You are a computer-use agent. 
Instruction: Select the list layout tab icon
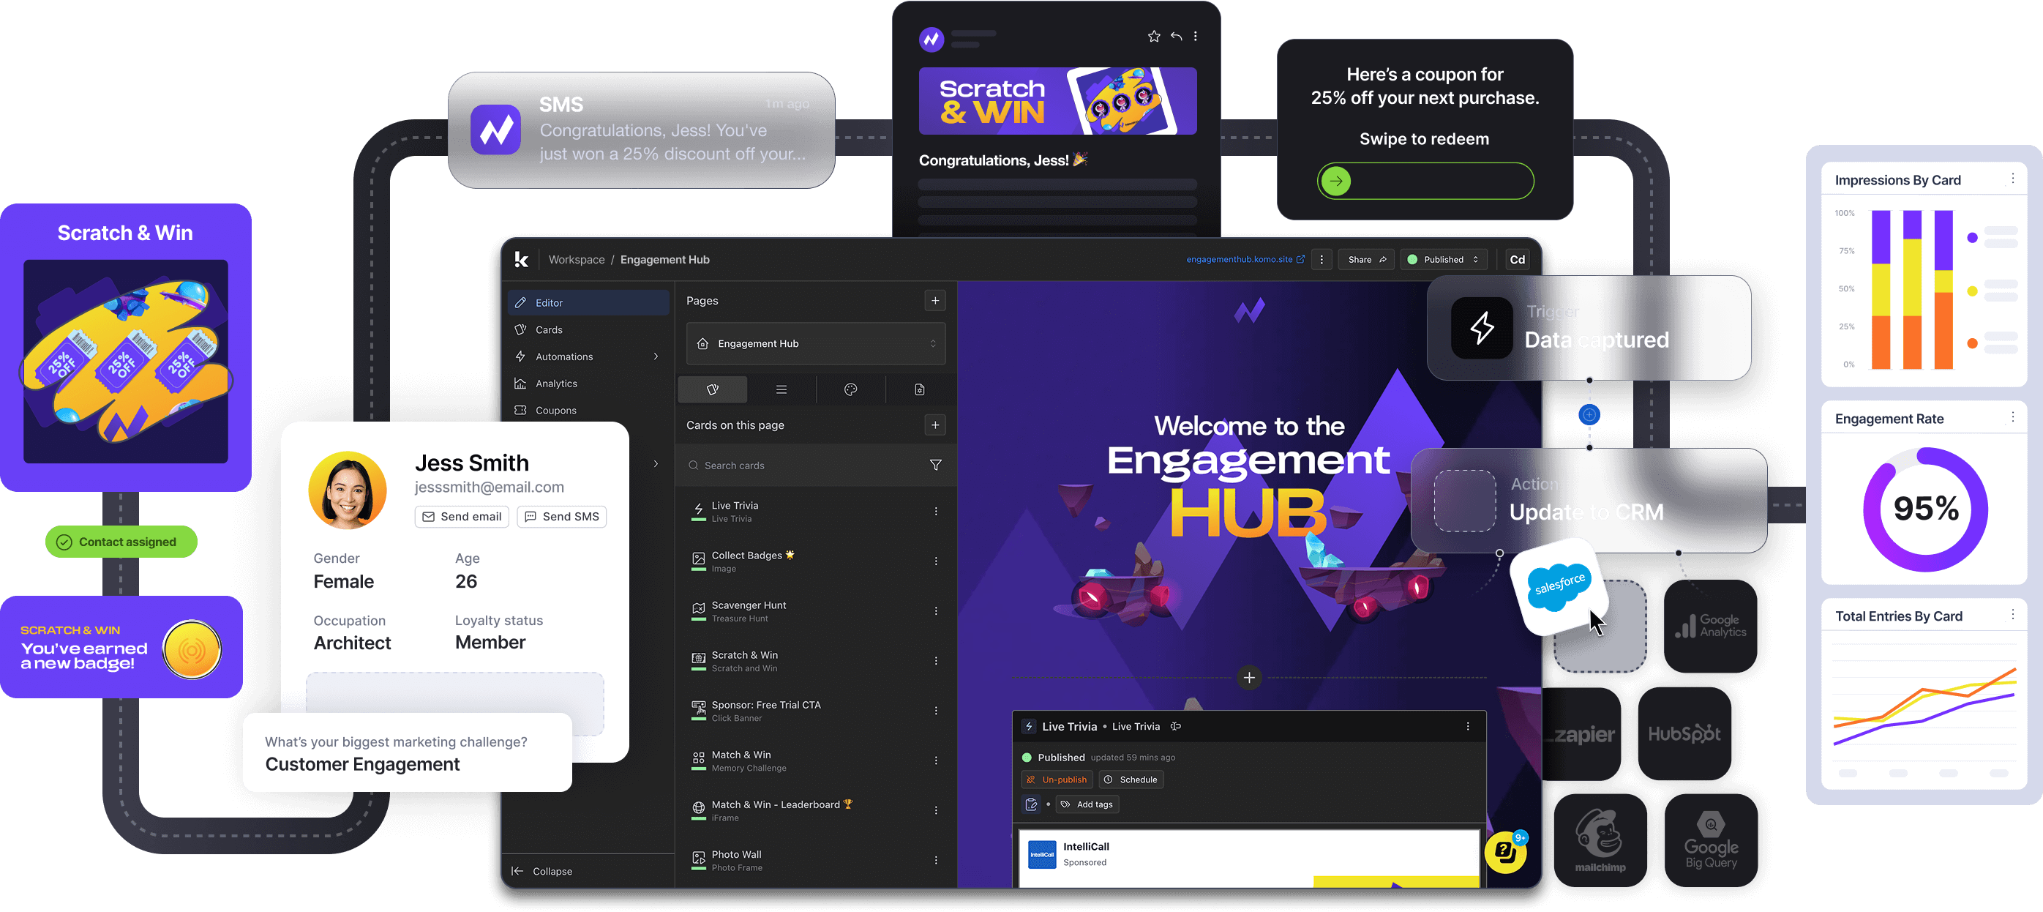[x=781, y=389]
